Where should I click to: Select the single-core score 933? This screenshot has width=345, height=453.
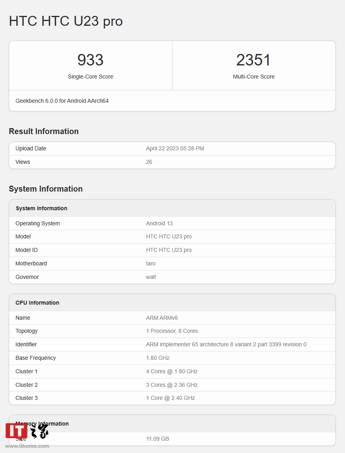90,60
